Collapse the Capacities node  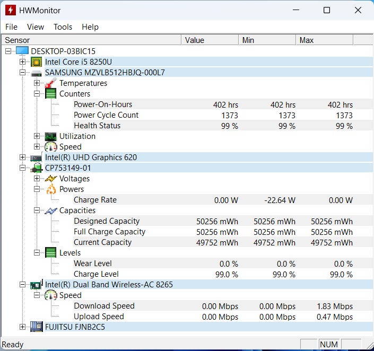point(37,210)
